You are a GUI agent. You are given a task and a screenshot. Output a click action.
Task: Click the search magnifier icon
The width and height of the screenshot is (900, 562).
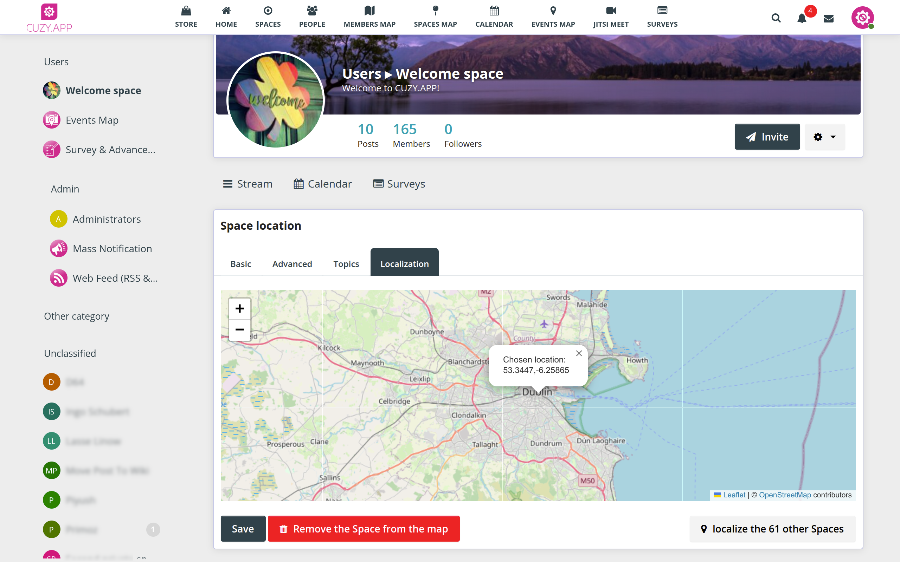776,18
